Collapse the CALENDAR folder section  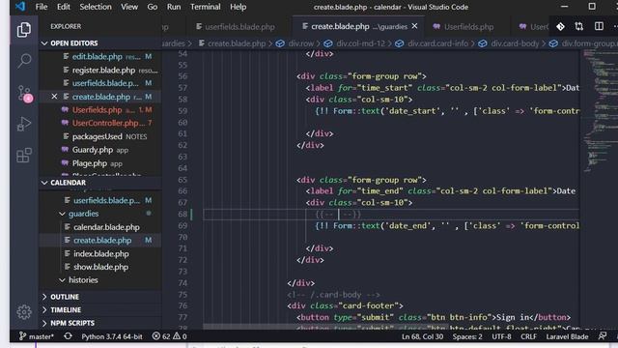tap(100, 183)
